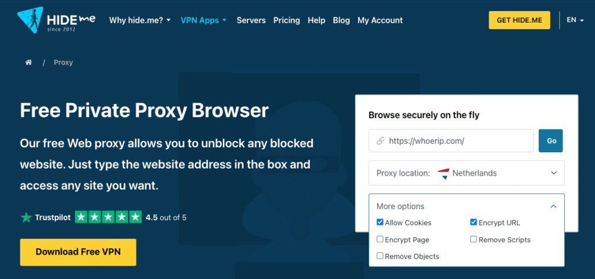The image size is (595, 279).
Task: Click the GET HIDE.ME button
Action: pos(519,20)
